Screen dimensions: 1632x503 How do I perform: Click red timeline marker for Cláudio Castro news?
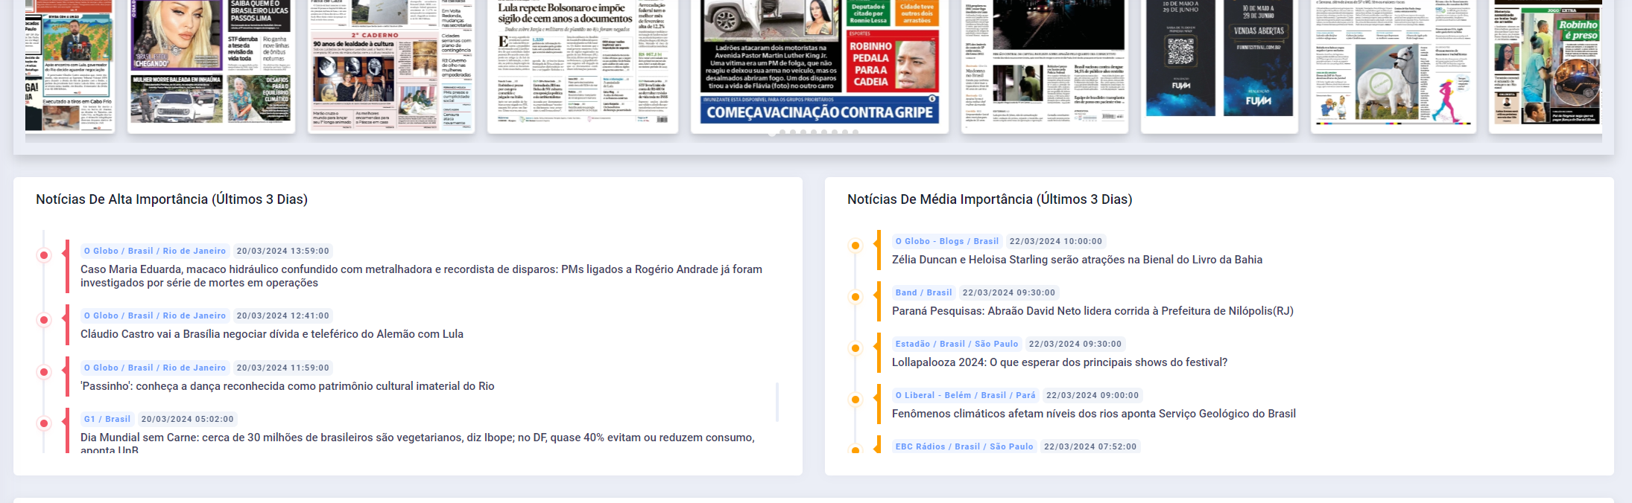tap(44, 320)
